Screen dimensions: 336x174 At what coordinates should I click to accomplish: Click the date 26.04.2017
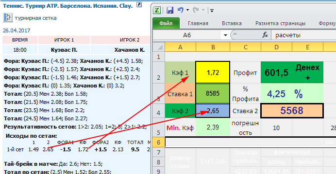pos(17,30)
